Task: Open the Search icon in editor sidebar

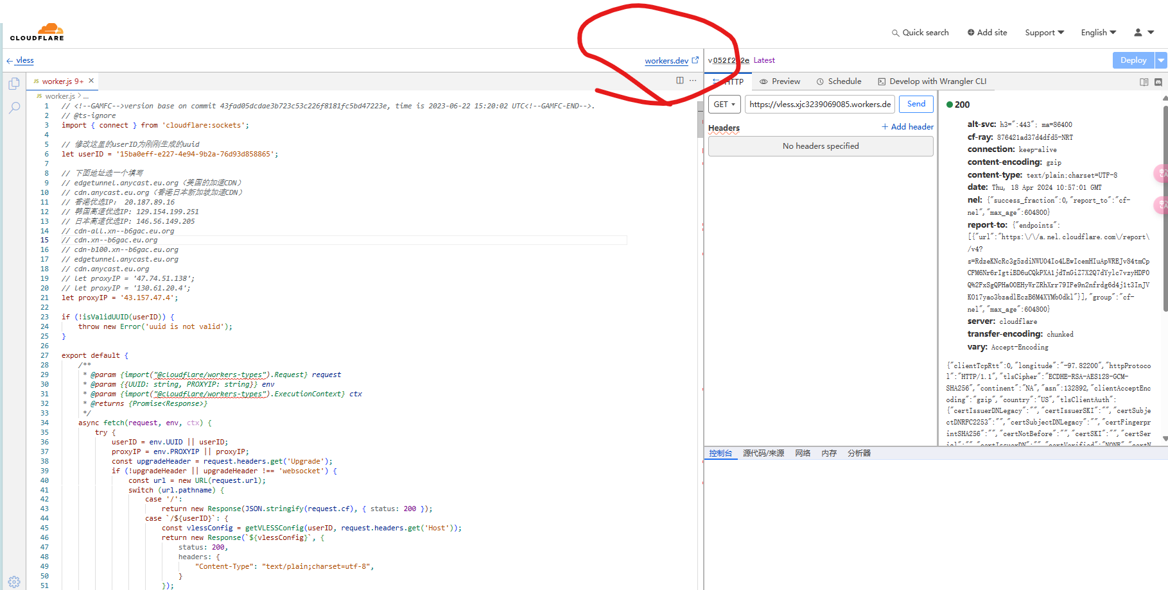Action: 14,108
